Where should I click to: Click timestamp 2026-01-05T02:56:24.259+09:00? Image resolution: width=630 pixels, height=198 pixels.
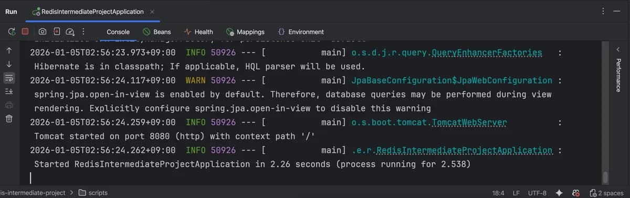pos(103,122)
